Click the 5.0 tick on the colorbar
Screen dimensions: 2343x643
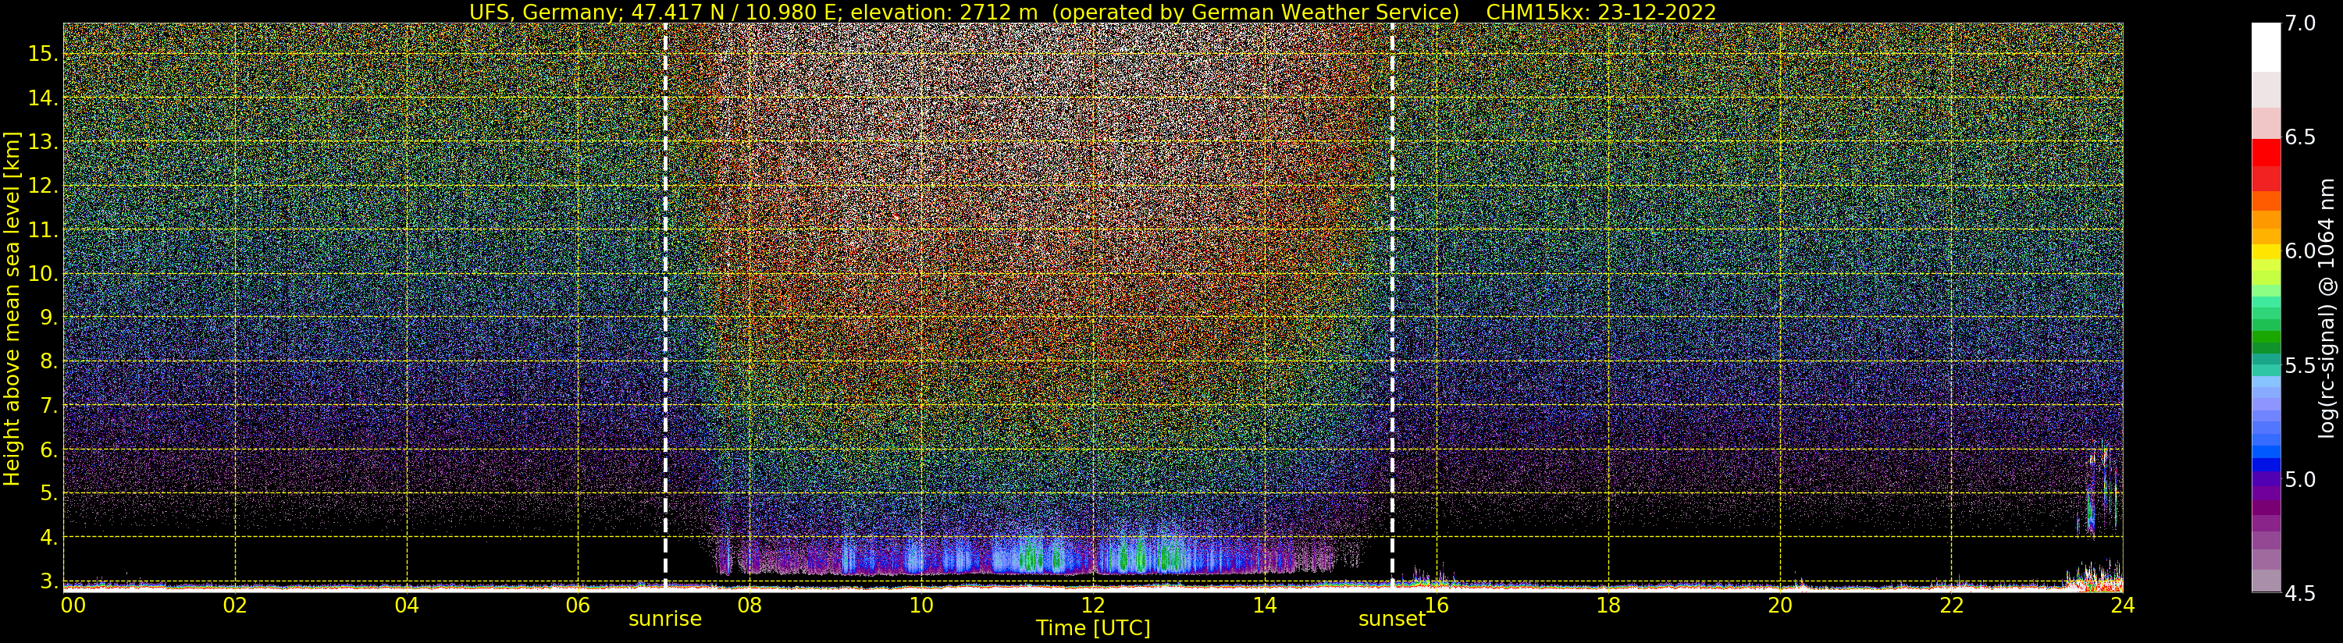point(2300,479)
